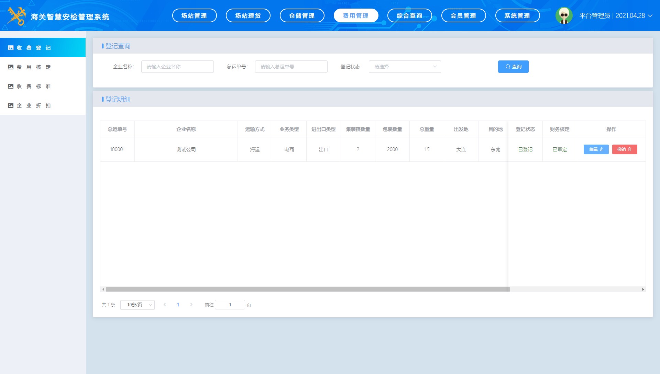Switch to the 综合查询 top tab
Viewport: 660px width, 374px height.
click(x=409, y=16)
